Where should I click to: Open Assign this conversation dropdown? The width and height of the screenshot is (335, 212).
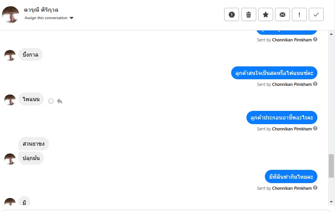49,18
